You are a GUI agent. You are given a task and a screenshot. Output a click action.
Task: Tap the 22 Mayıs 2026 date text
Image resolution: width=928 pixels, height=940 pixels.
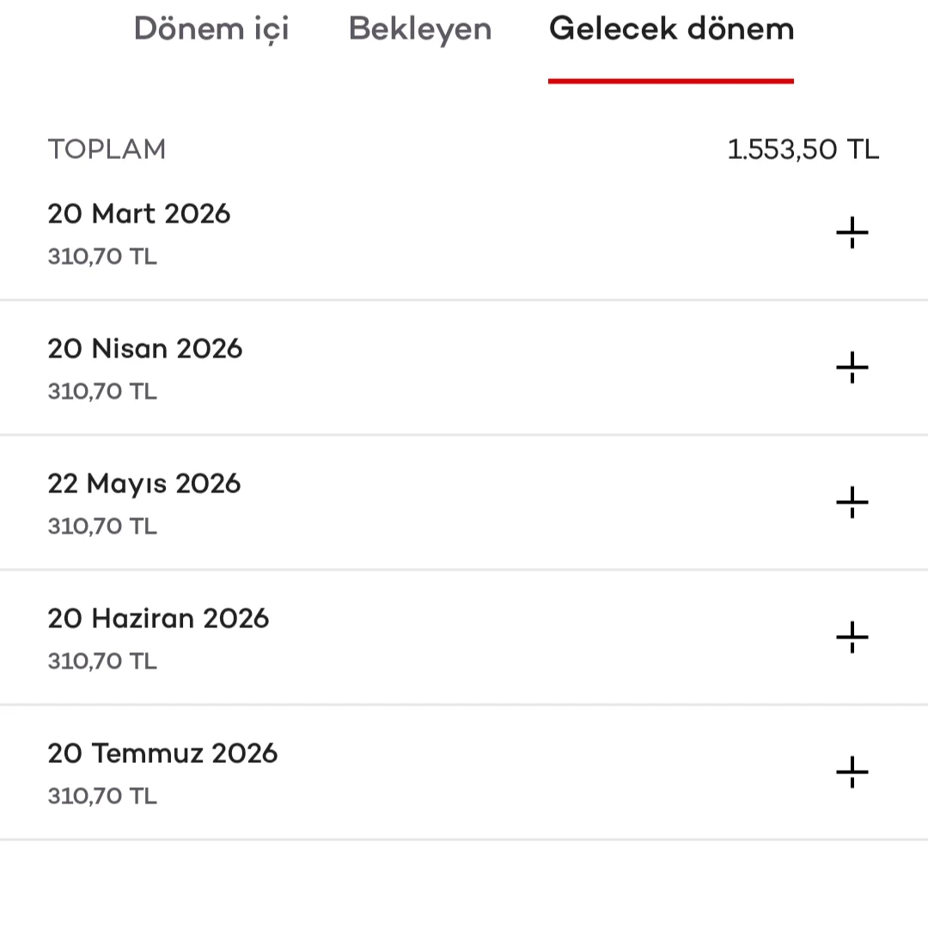pyautogui.click(x=144, y=484)
